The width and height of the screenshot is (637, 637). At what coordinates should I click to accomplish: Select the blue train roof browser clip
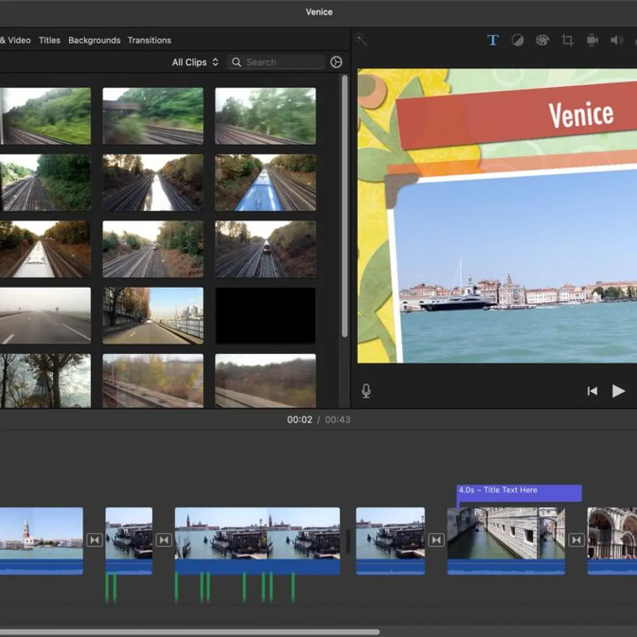click(265, 183)
